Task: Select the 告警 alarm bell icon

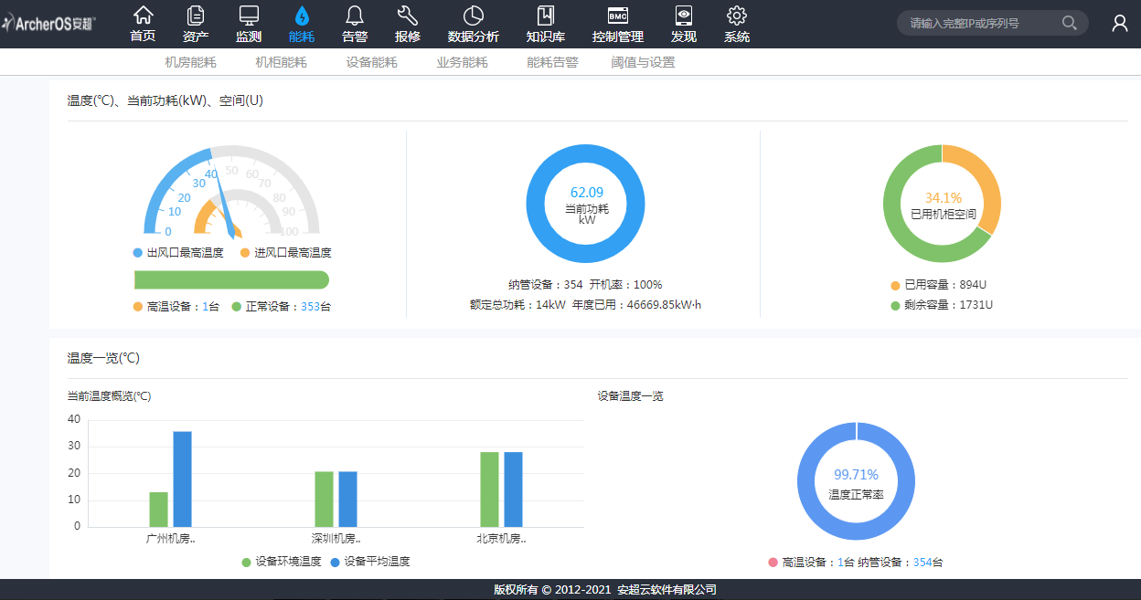Action: click(355, 16)
